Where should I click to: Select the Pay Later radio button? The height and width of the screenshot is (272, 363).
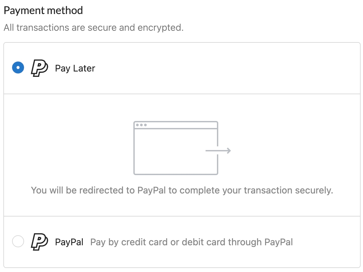click(x=18, y=68)
